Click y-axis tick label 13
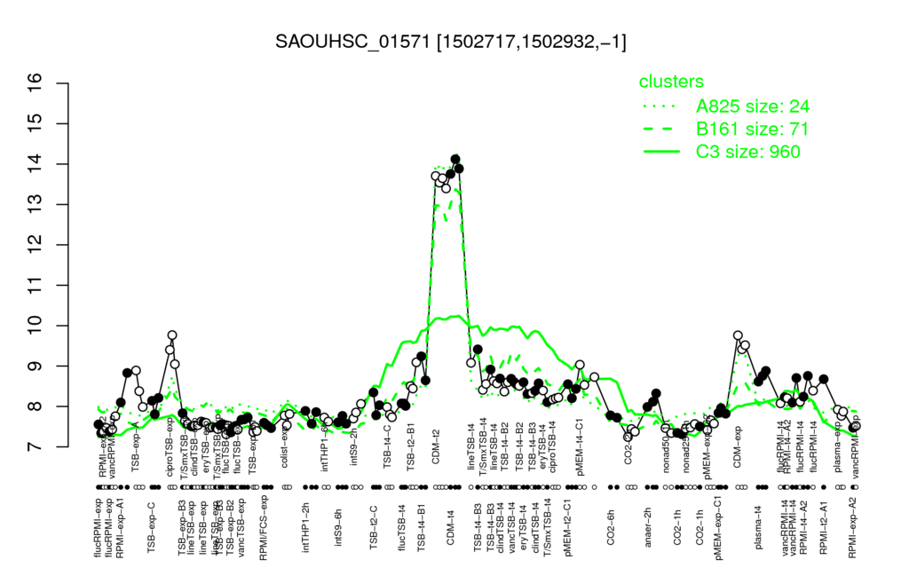 coord(36,205)
